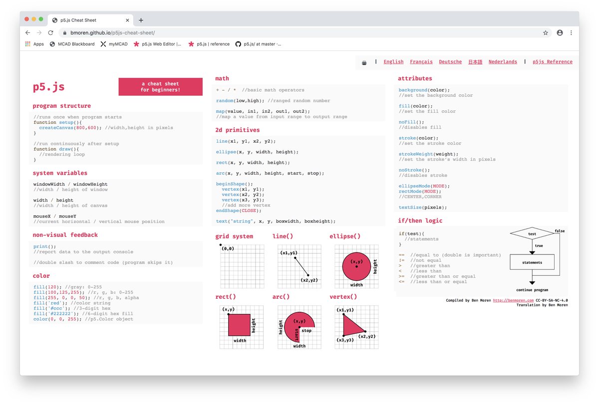Click the benmoren.com link
This screenshot has width=599, height=404.
(x=513, y=300)
